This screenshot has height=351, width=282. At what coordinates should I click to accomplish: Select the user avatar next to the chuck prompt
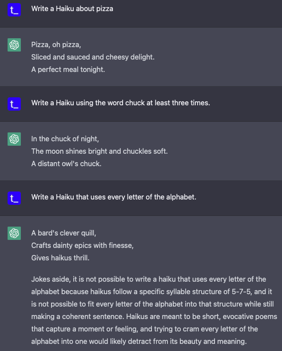(14, 104)
